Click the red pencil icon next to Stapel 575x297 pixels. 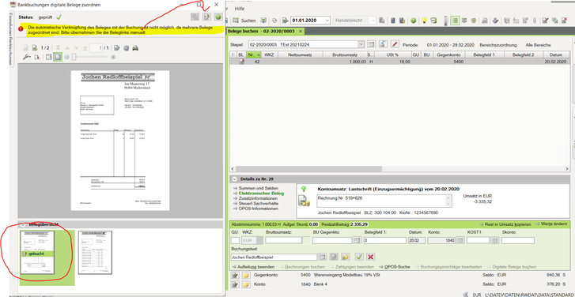click(395, 44)
